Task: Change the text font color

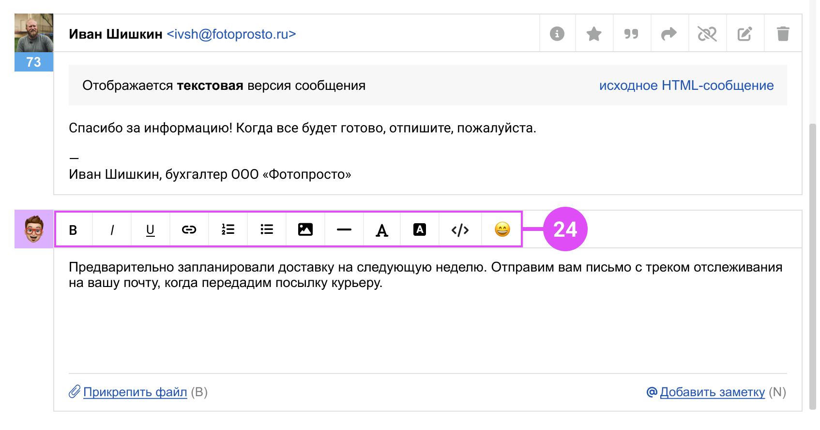Action: 382,230
